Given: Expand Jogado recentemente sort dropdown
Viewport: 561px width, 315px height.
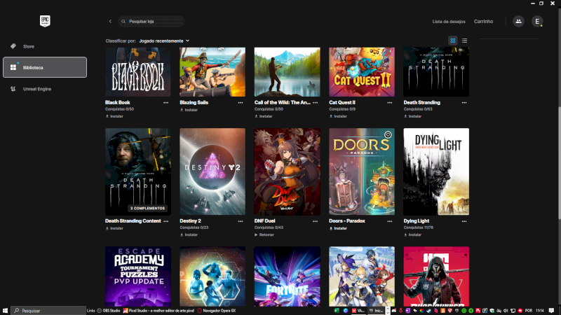Looking at the screenshot, I should coord(164,41).
